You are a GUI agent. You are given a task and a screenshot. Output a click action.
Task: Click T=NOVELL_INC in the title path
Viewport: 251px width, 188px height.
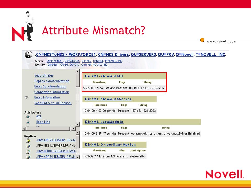coord(210,55)
